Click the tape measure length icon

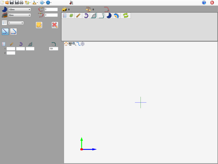pos(64,9)
